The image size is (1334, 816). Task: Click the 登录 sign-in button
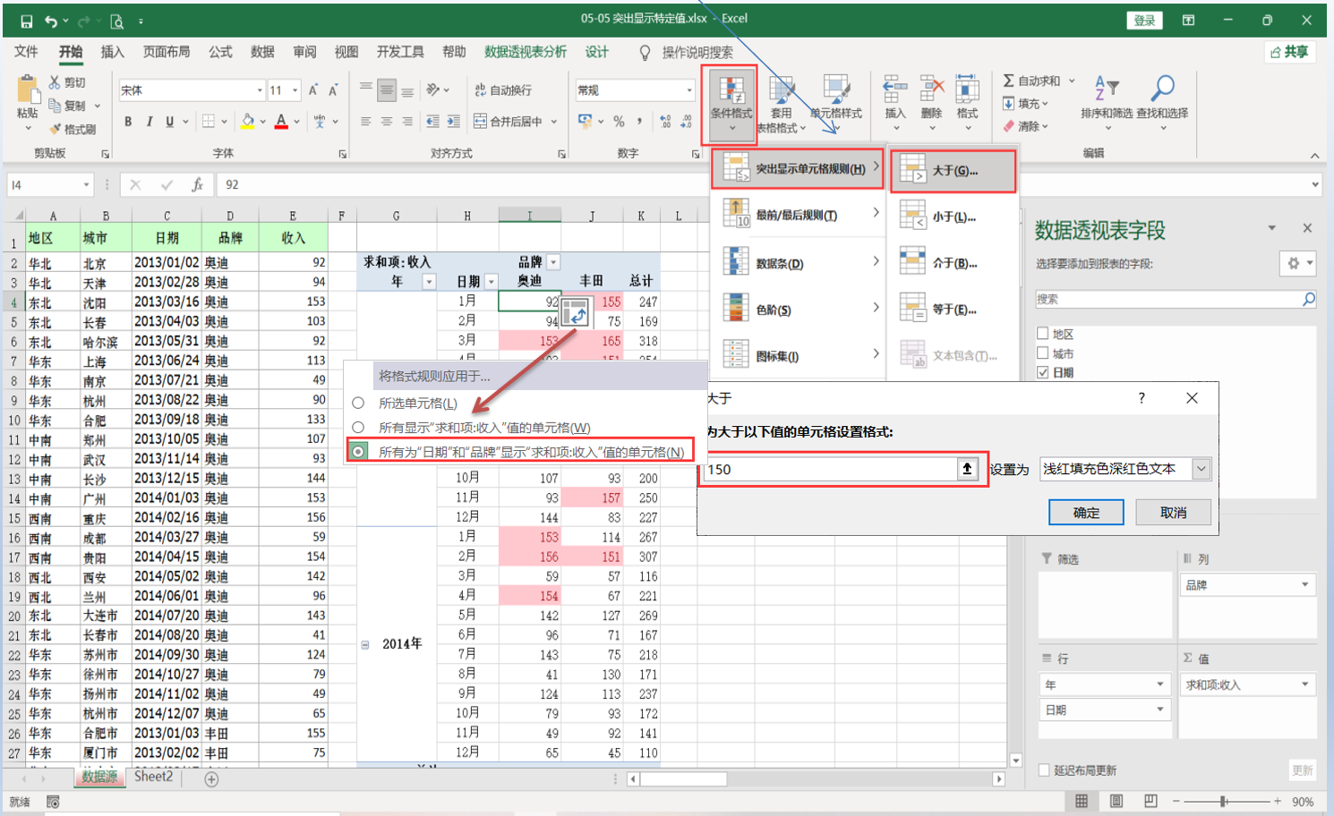coord(1145,21)
